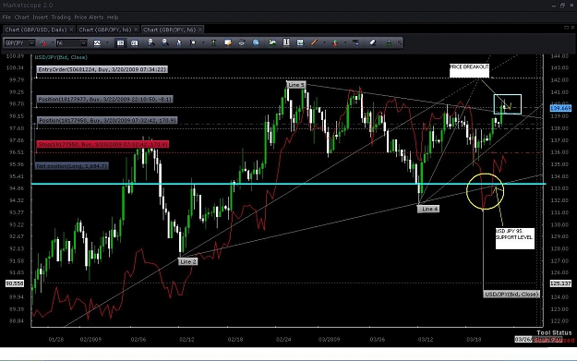Expand the arrow beside the red data source icon
The height and width of the screenshot is (361, 577).
53,43
